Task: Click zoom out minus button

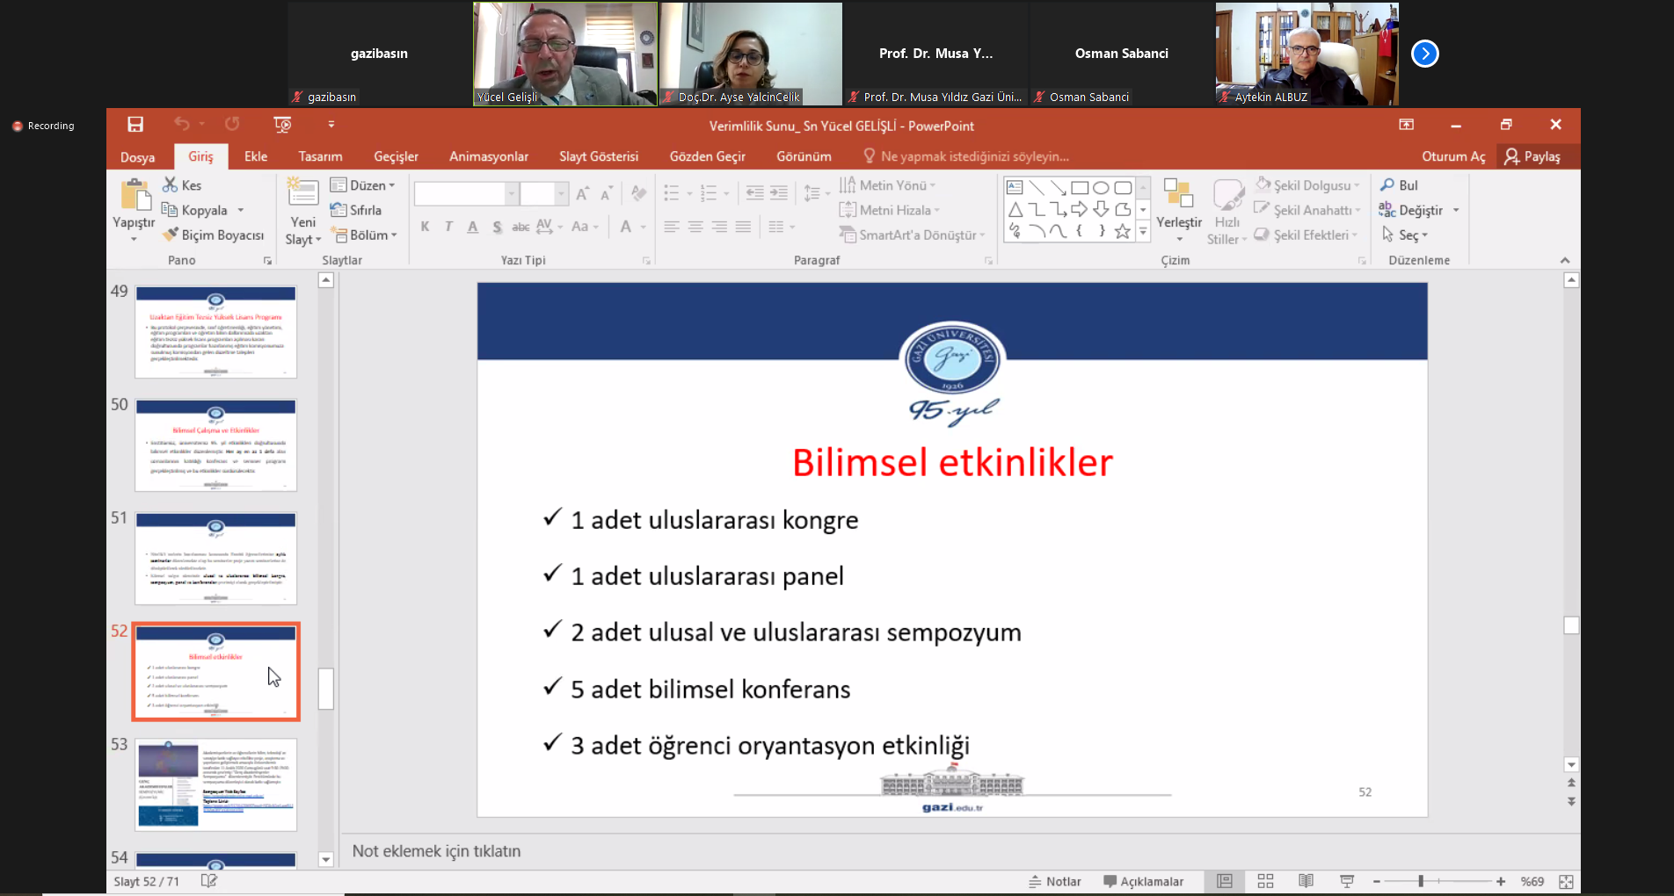Action: click(1377, 881)
